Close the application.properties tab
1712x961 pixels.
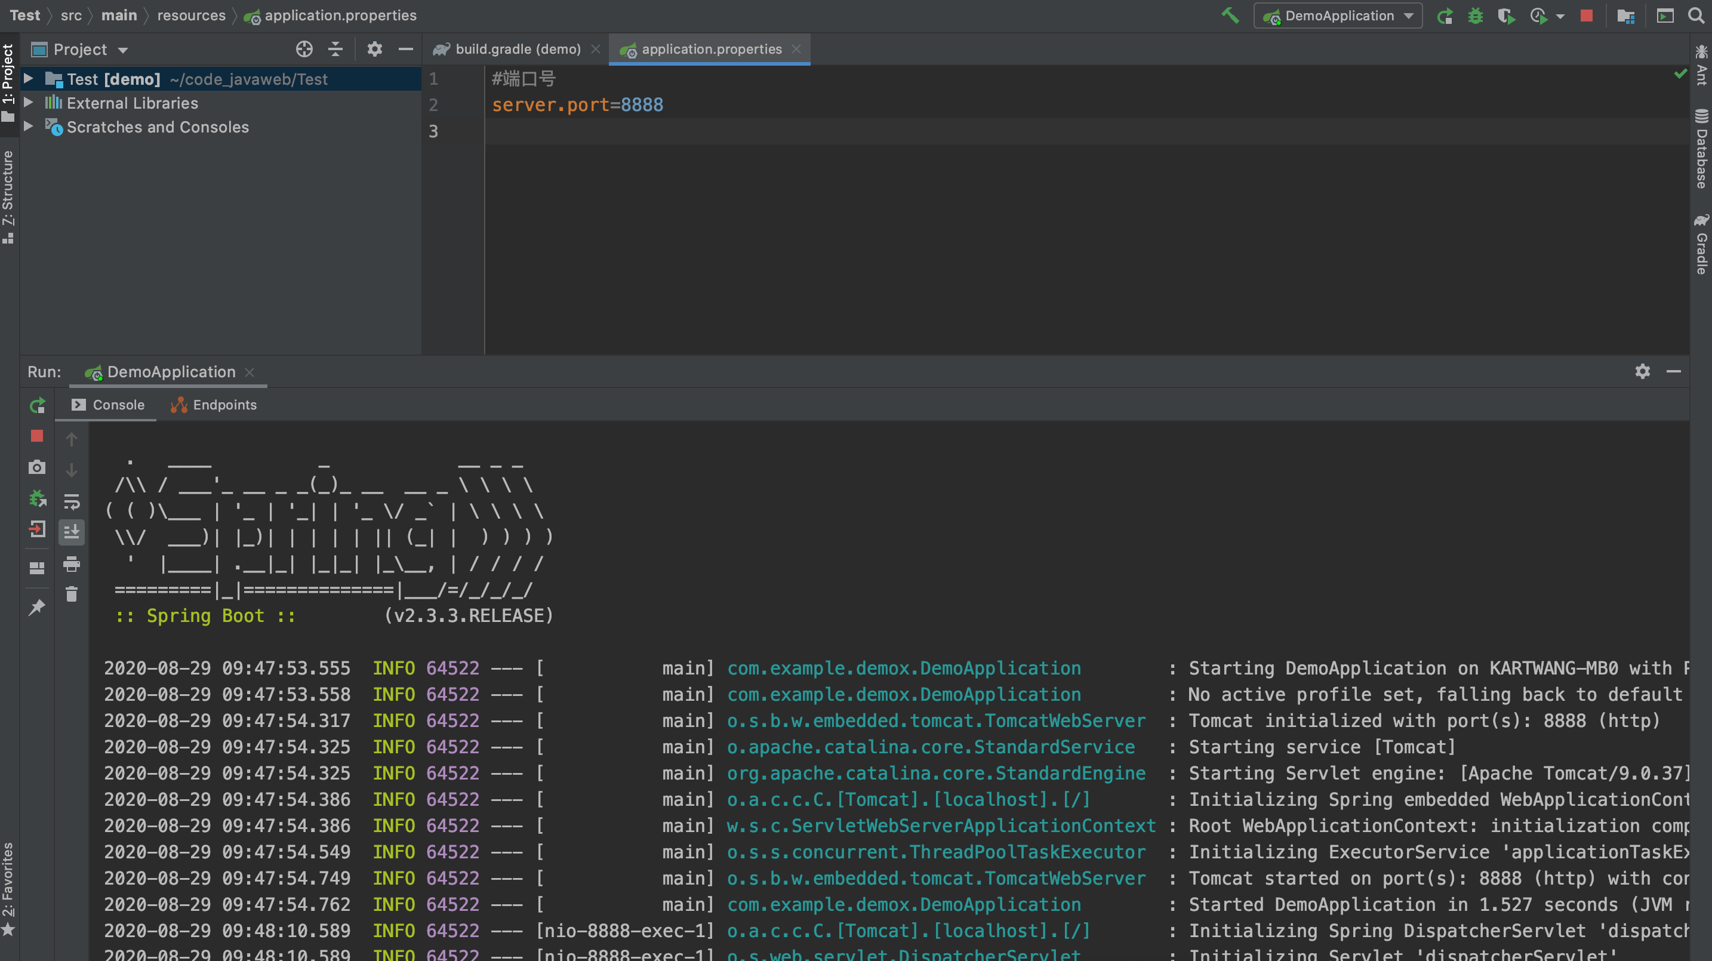(x=796, y=49)
